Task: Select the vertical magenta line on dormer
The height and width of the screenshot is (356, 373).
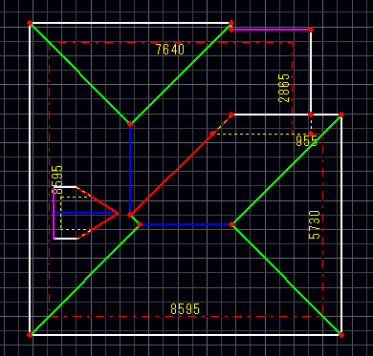Action: pos(54,213)
